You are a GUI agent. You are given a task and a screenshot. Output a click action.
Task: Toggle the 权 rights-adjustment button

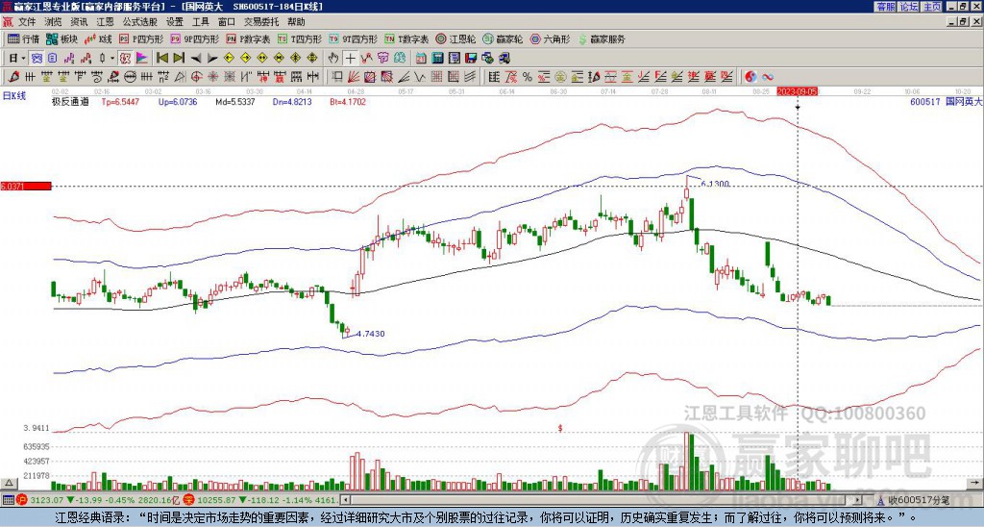[x=126, y=59]
